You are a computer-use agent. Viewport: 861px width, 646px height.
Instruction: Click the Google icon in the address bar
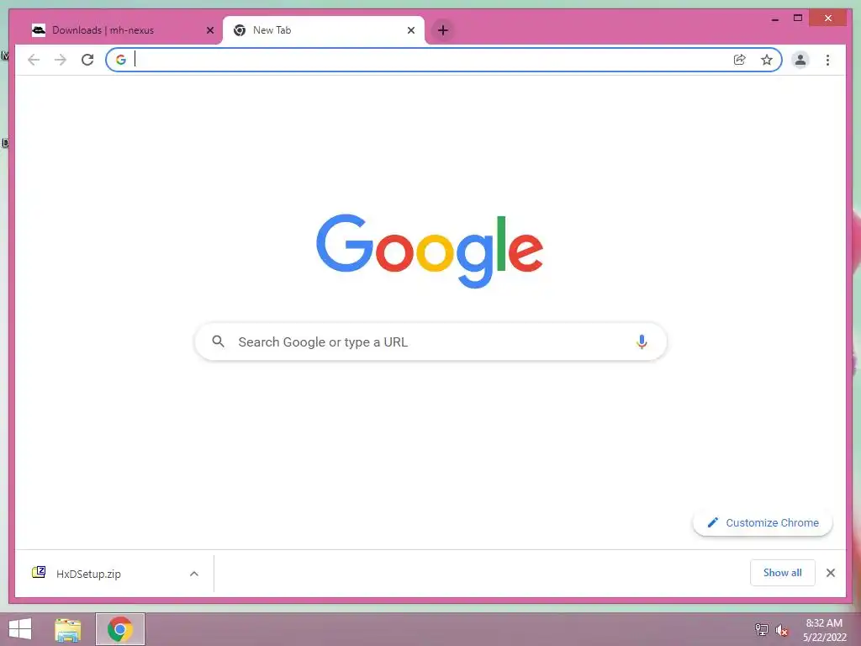[121, 60]
